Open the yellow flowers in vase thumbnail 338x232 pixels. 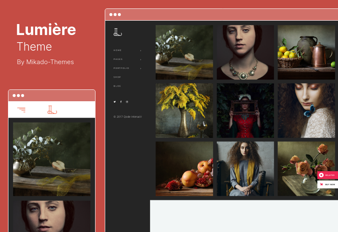click(184, 111)
